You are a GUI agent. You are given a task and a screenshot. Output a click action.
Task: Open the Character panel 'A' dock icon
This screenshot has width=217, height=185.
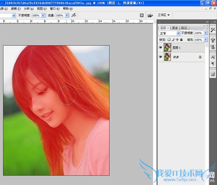coord(213,57)
